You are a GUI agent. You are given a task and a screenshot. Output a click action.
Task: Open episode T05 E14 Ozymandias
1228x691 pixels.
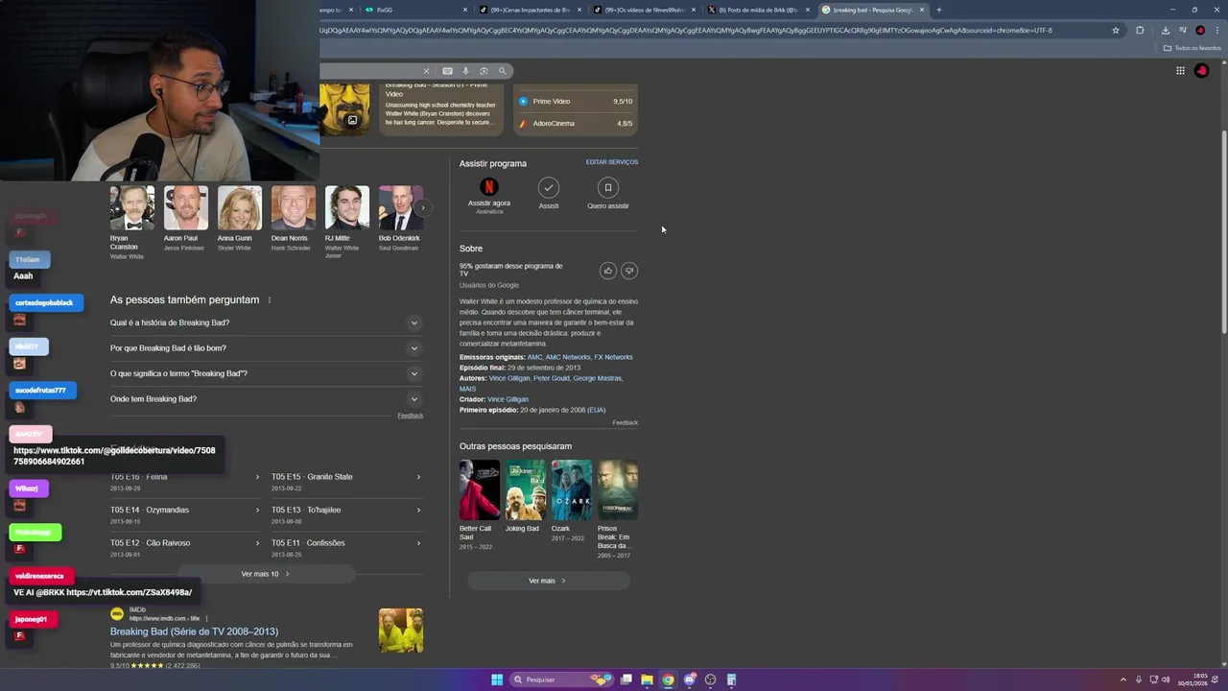pos(185,514)
